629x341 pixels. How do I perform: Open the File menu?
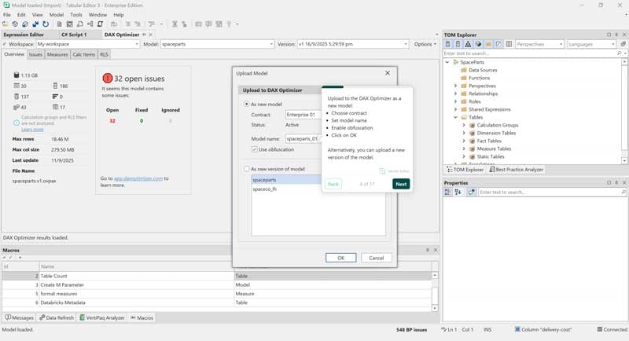(7, 15)
